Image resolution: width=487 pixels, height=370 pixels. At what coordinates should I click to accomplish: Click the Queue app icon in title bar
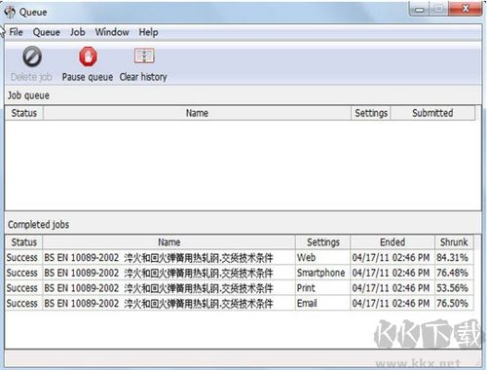point(10,12)
